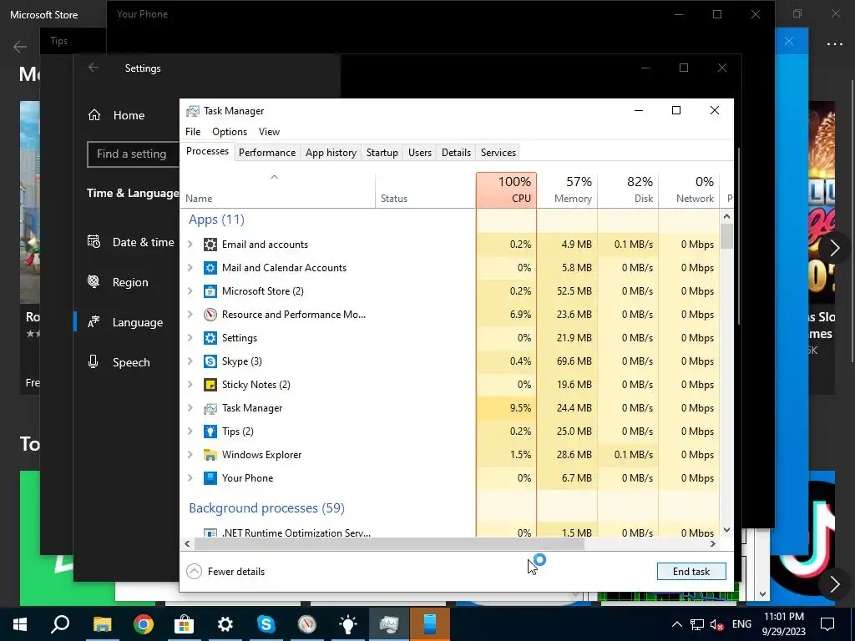This screenshot has width=855, height=641.
Task: Click ENG language indicator in tray
Action: click(741, 624)
